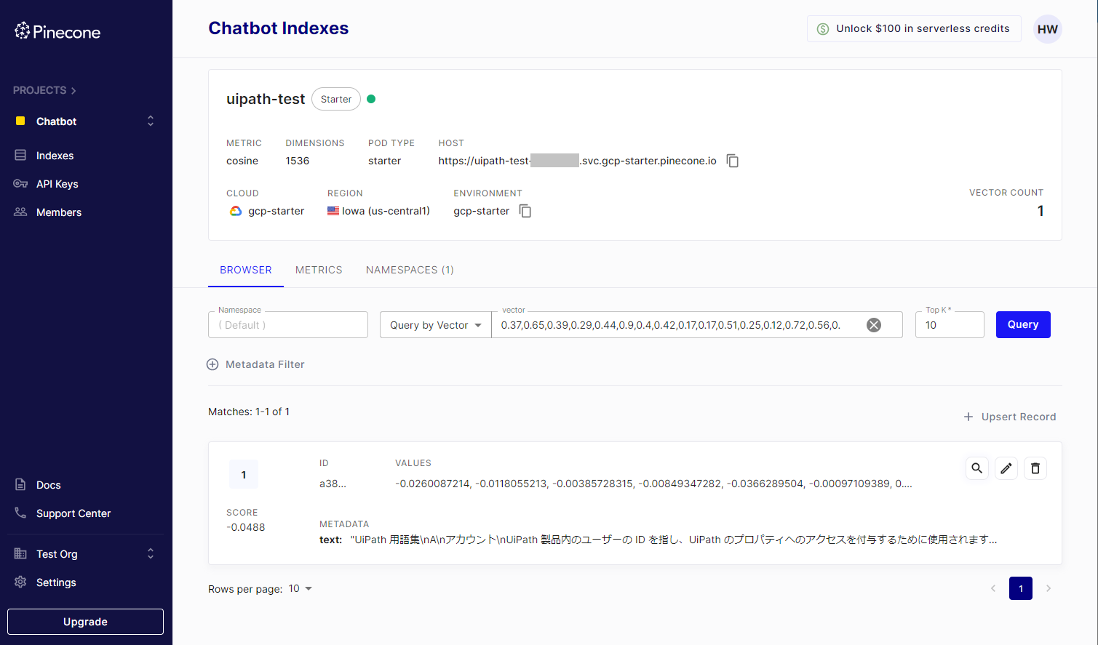Screen dimensions: 1098x645
Task: Click the Pinecone logo
Action: pyautogui.click(x=57, y=31)
